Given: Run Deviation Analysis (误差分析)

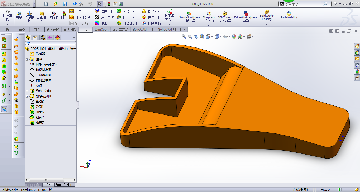Looking at the screenshot, I should coord(104,11).
